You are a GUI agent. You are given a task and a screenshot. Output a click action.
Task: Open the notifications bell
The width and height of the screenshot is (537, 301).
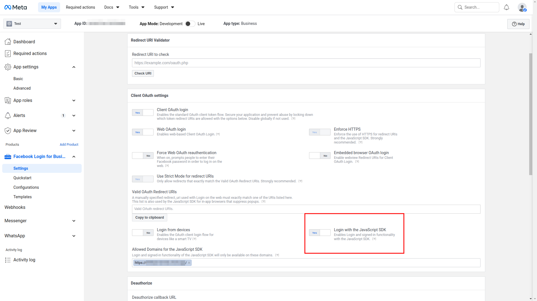(507, 7)
